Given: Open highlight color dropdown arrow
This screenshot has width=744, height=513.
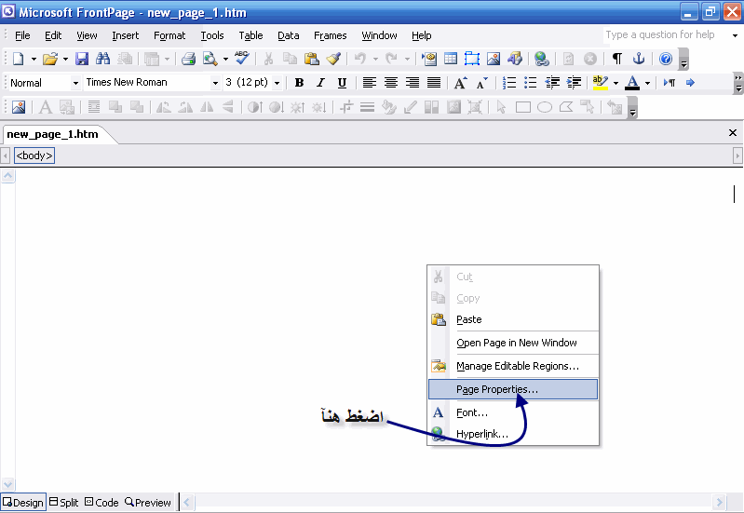Looking at the screenshot, I should tap(615, 83).
